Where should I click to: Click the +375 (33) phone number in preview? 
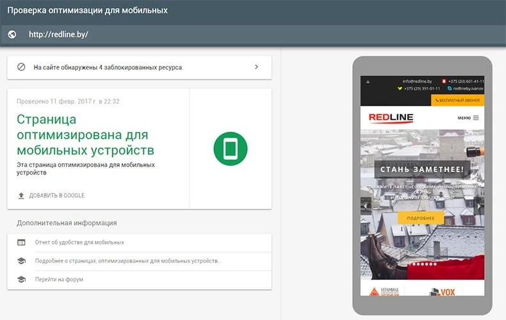466,81
